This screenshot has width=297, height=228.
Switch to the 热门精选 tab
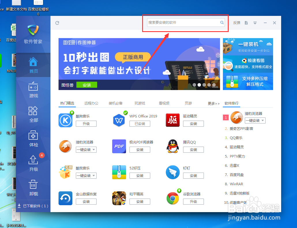67,103
